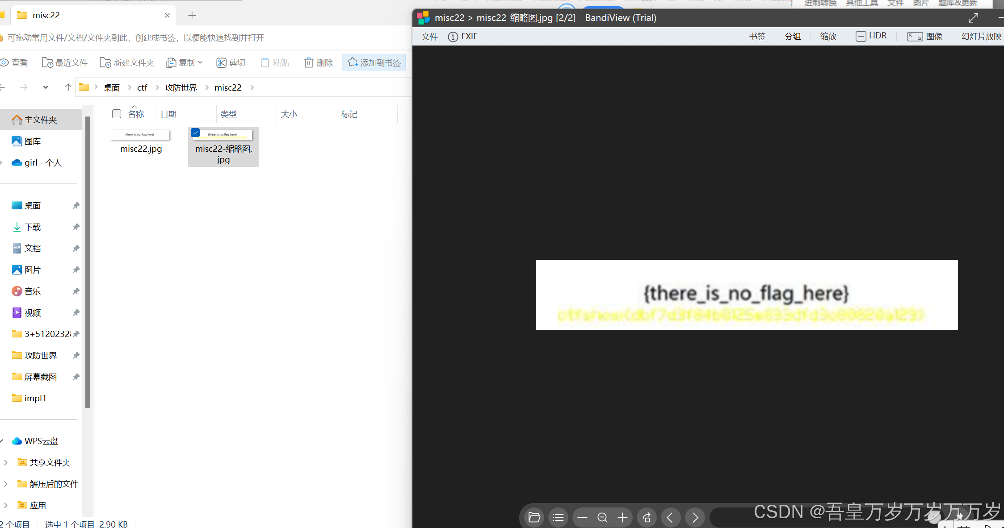Zoom in the image in BandiView
This screenshot has width=1004, height=528.
tap(622, 517)
